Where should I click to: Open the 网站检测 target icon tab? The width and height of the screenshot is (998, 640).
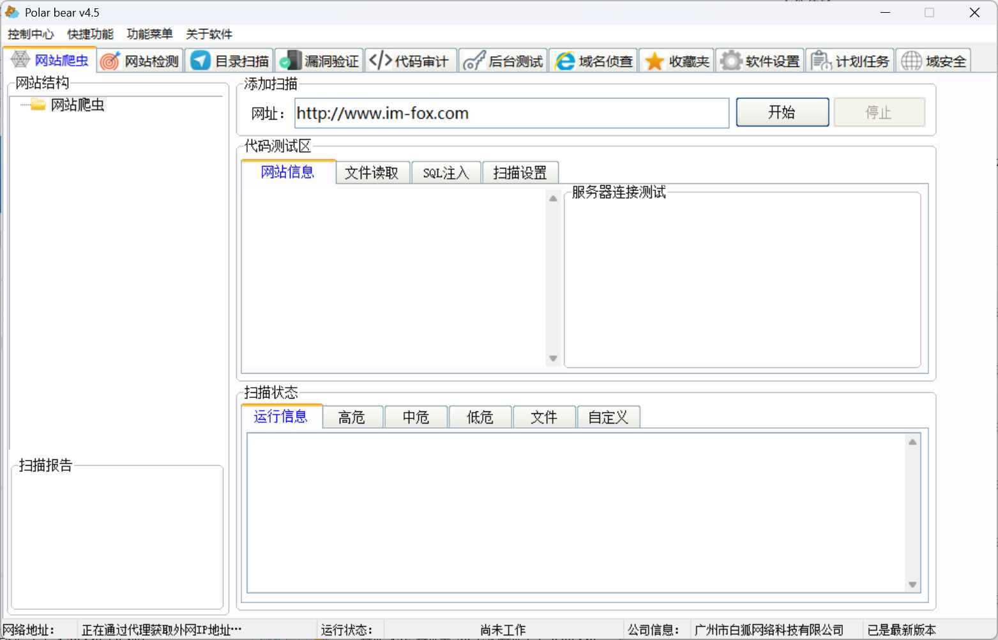(x=141, y=61)
